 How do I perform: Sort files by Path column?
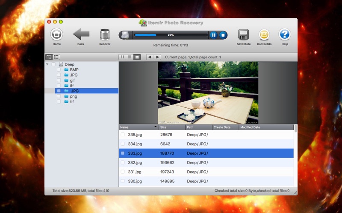point(199,127)
